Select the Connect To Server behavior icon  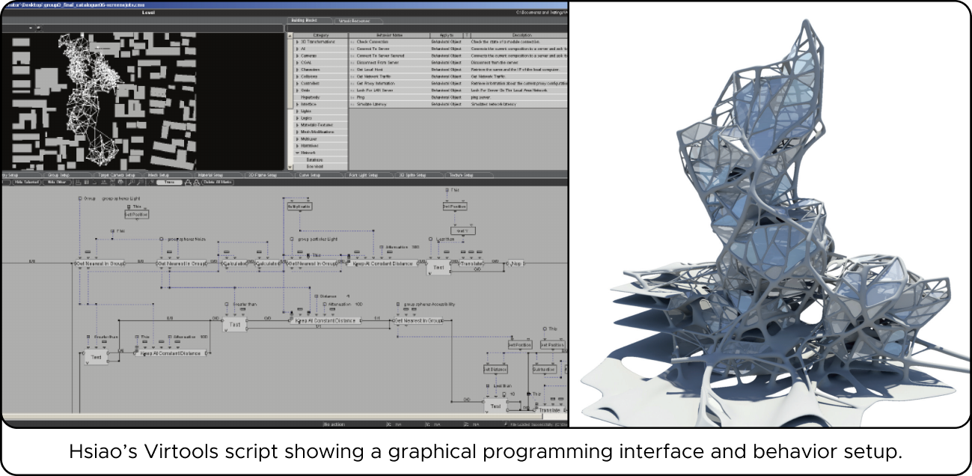352,49
